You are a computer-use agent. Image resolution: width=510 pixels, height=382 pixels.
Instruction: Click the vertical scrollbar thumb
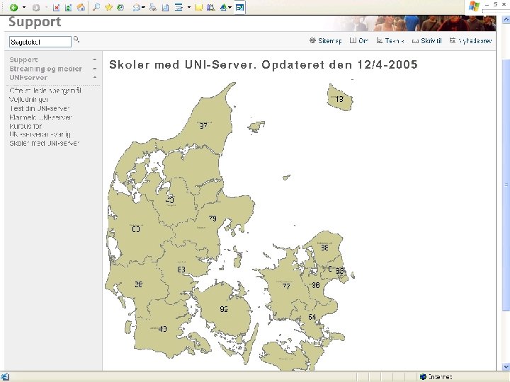pyautogui.click(x=506, y=185)
